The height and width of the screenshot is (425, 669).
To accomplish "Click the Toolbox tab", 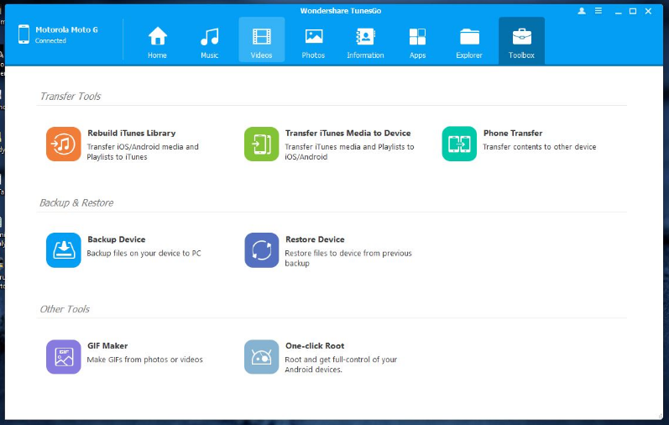I will point(521,41).
